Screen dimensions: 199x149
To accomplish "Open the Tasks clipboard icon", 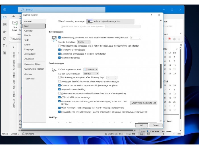I will pos(5,39).
